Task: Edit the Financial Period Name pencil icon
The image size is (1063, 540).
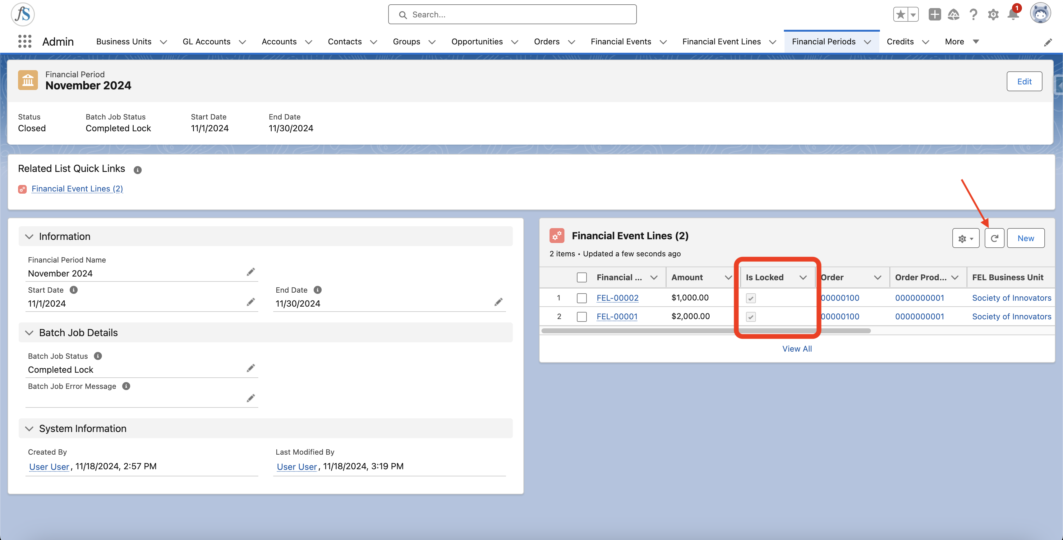Action: pyautogui.click(x=251, y=272)
